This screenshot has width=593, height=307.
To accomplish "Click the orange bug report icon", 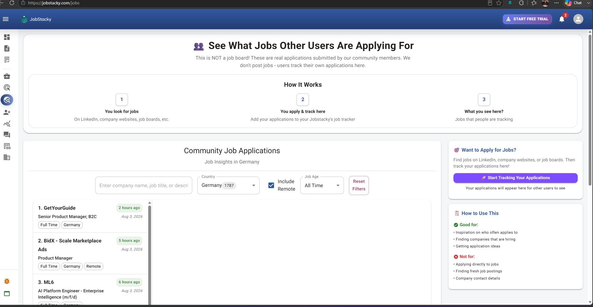I will pyautogui.click(x=7, y=281).
